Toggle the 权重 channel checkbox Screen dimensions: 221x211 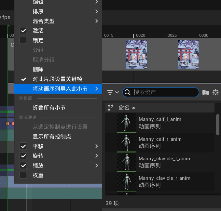point(23,175)
